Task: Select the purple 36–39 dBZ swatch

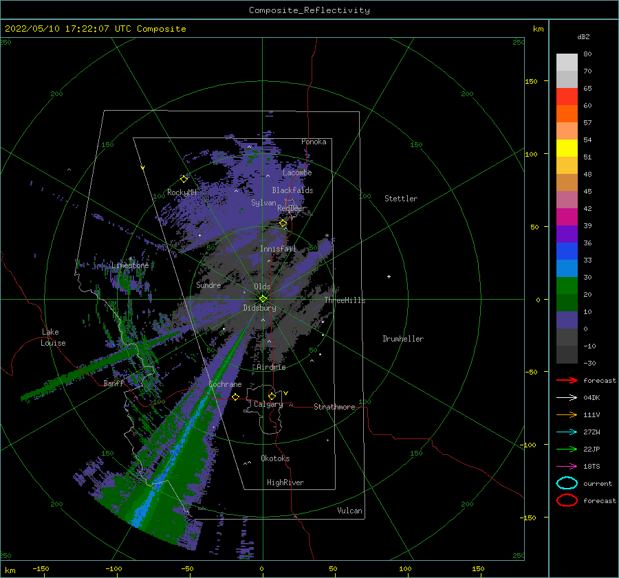Action: (567, 234)
